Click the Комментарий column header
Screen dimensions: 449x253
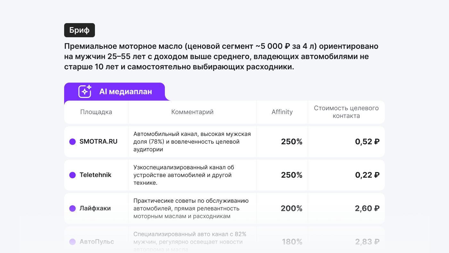(x=192, y=112)
